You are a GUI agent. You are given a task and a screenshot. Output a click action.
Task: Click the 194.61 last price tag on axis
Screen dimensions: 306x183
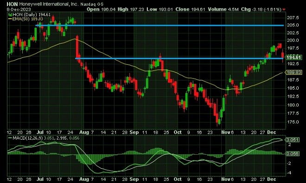pyautogui.click(x=293, y=57)
